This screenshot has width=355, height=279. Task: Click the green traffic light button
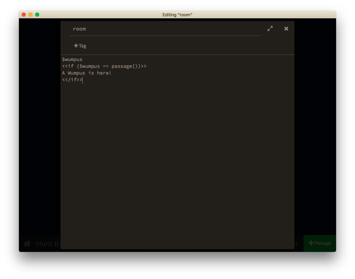(x=37, y=15)
